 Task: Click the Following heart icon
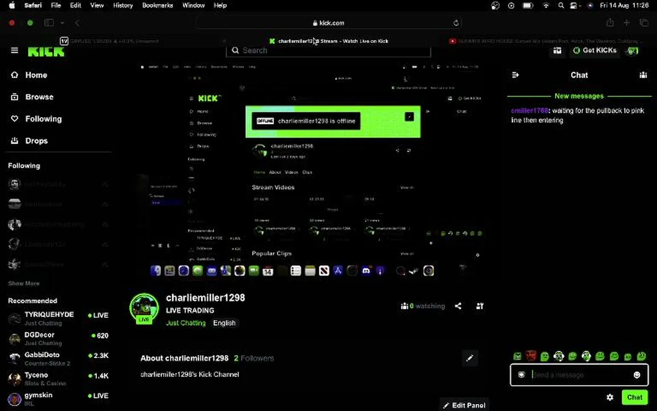(x=15, y=119)
